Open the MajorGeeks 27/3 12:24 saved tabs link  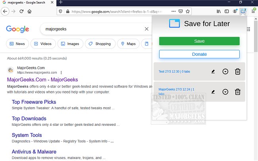[x=176, y=91]
